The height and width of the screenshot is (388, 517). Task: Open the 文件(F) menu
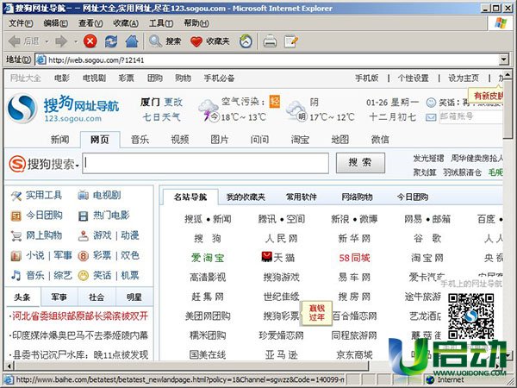(x=21, y=23)
